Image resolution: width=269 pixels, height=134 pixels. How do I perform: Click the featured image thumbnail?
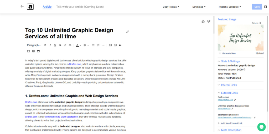[241, 38]
